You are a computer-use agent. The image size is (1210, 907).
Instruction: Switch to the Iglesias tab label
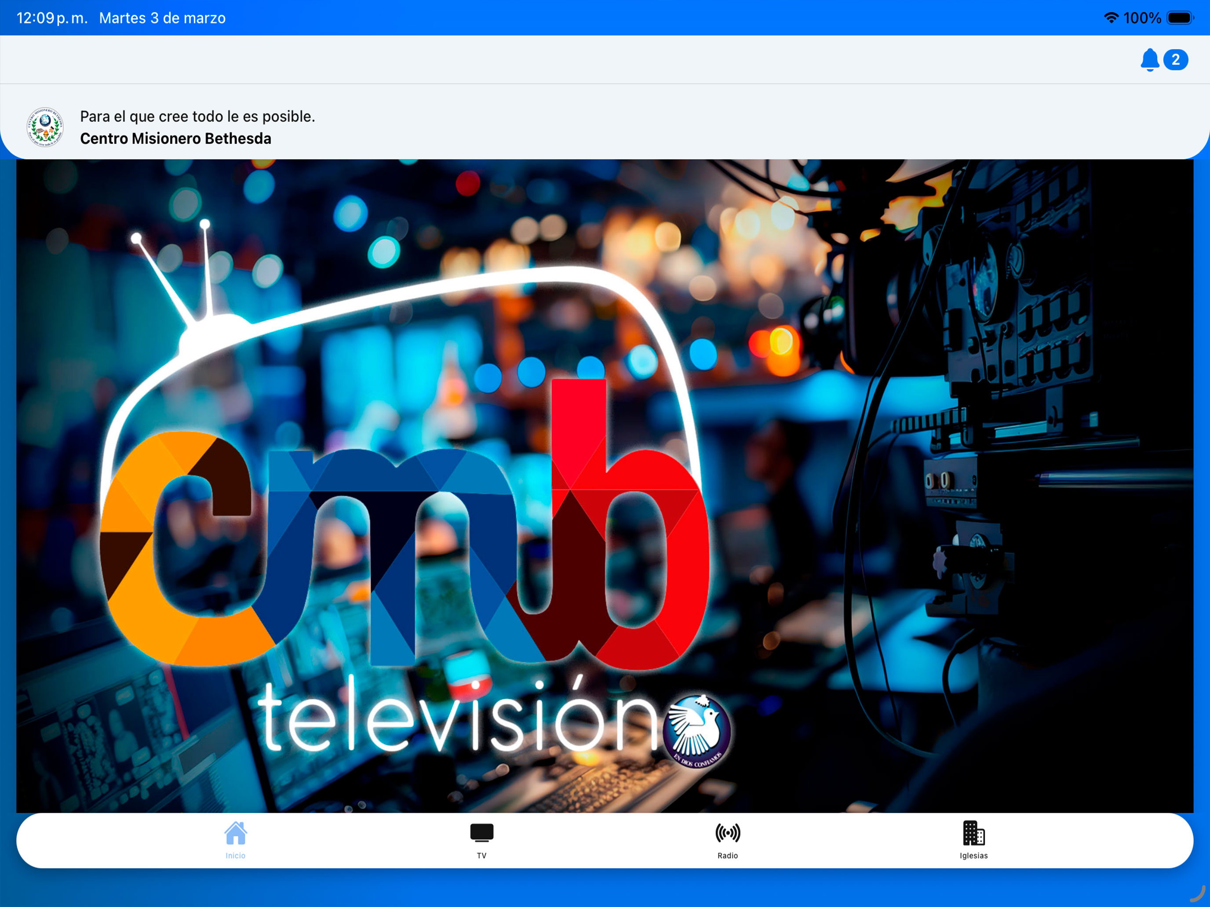pos(974,856)
